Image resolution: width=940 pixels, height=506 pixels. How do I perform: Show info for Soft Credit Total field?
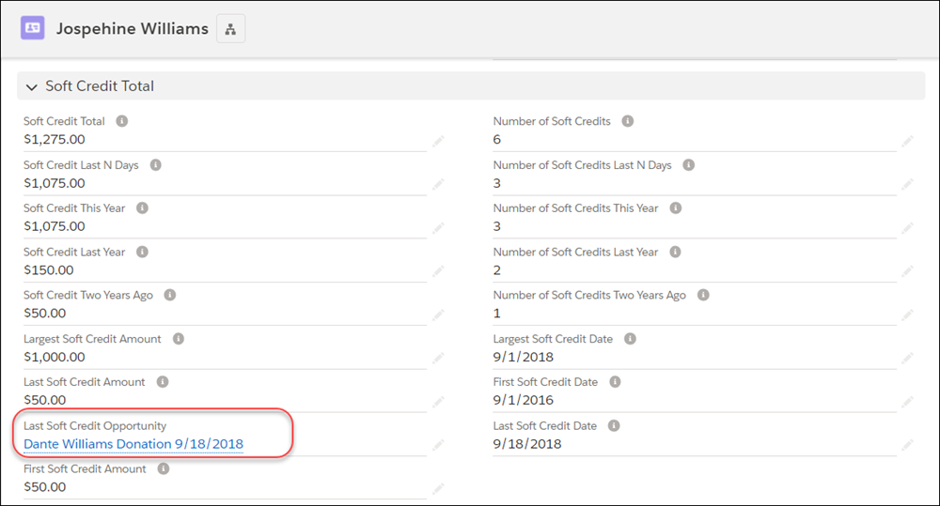[x=121, y=121]
